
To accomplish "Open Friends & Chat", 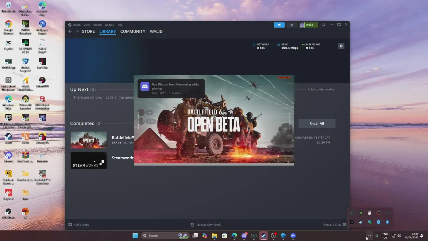I will (x=334, y=225).
